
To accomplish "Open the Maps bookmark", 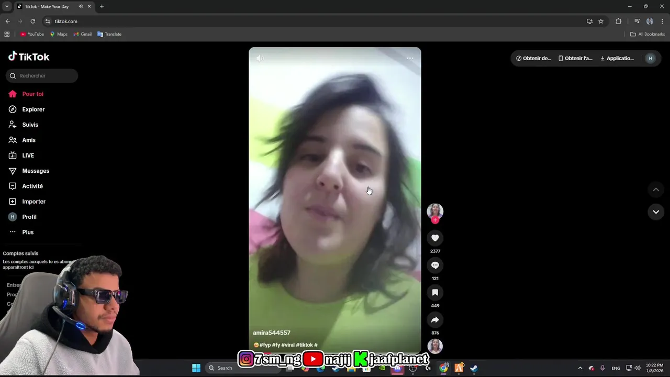I will pos(59,34).
